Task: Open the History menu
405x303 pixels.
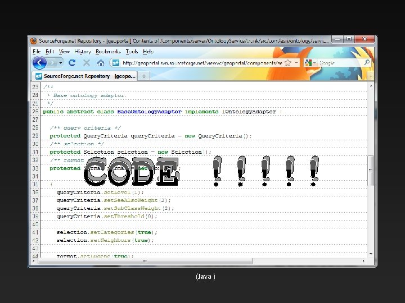Action: point(83,52)
